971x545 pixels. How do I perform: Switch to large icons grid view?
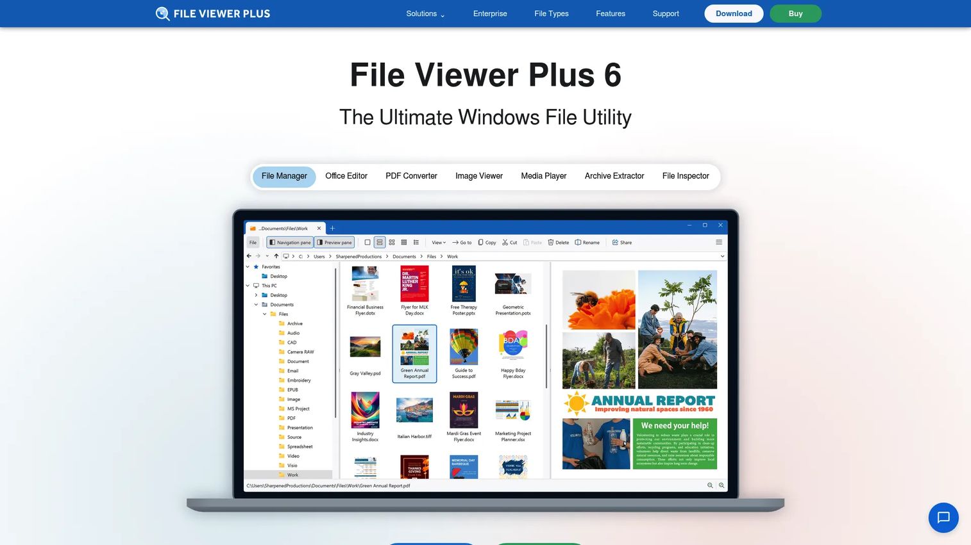[392, 243]
